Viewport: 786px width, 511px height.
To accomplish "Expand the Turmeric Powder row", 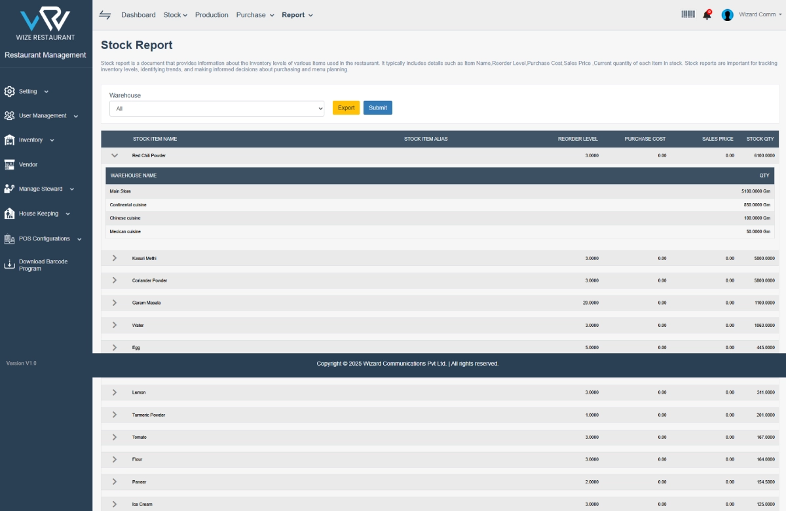I will coord(115,415).
